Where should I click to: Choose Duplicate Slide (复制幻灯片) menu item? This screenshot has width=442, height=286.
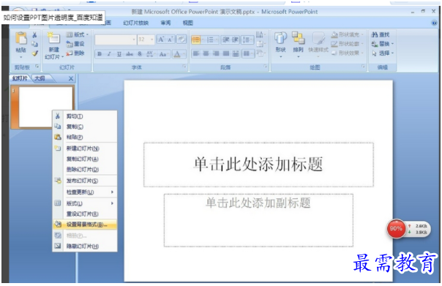pyautogui.click(x=85, y=159)
